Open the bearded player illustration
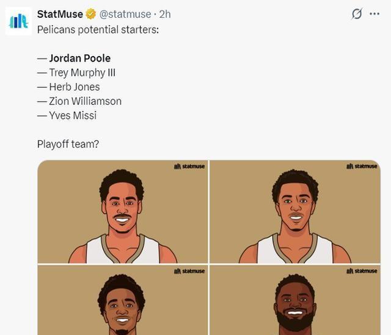Image resolution: width=391 pixels, height=335 pixels. 295,300
